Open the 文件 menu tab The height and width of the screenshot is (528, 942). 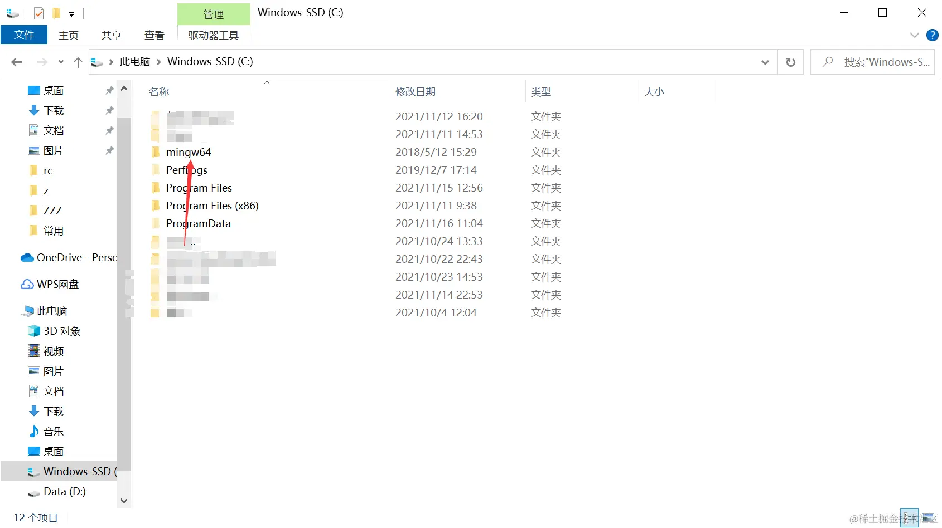click(24, 35)
